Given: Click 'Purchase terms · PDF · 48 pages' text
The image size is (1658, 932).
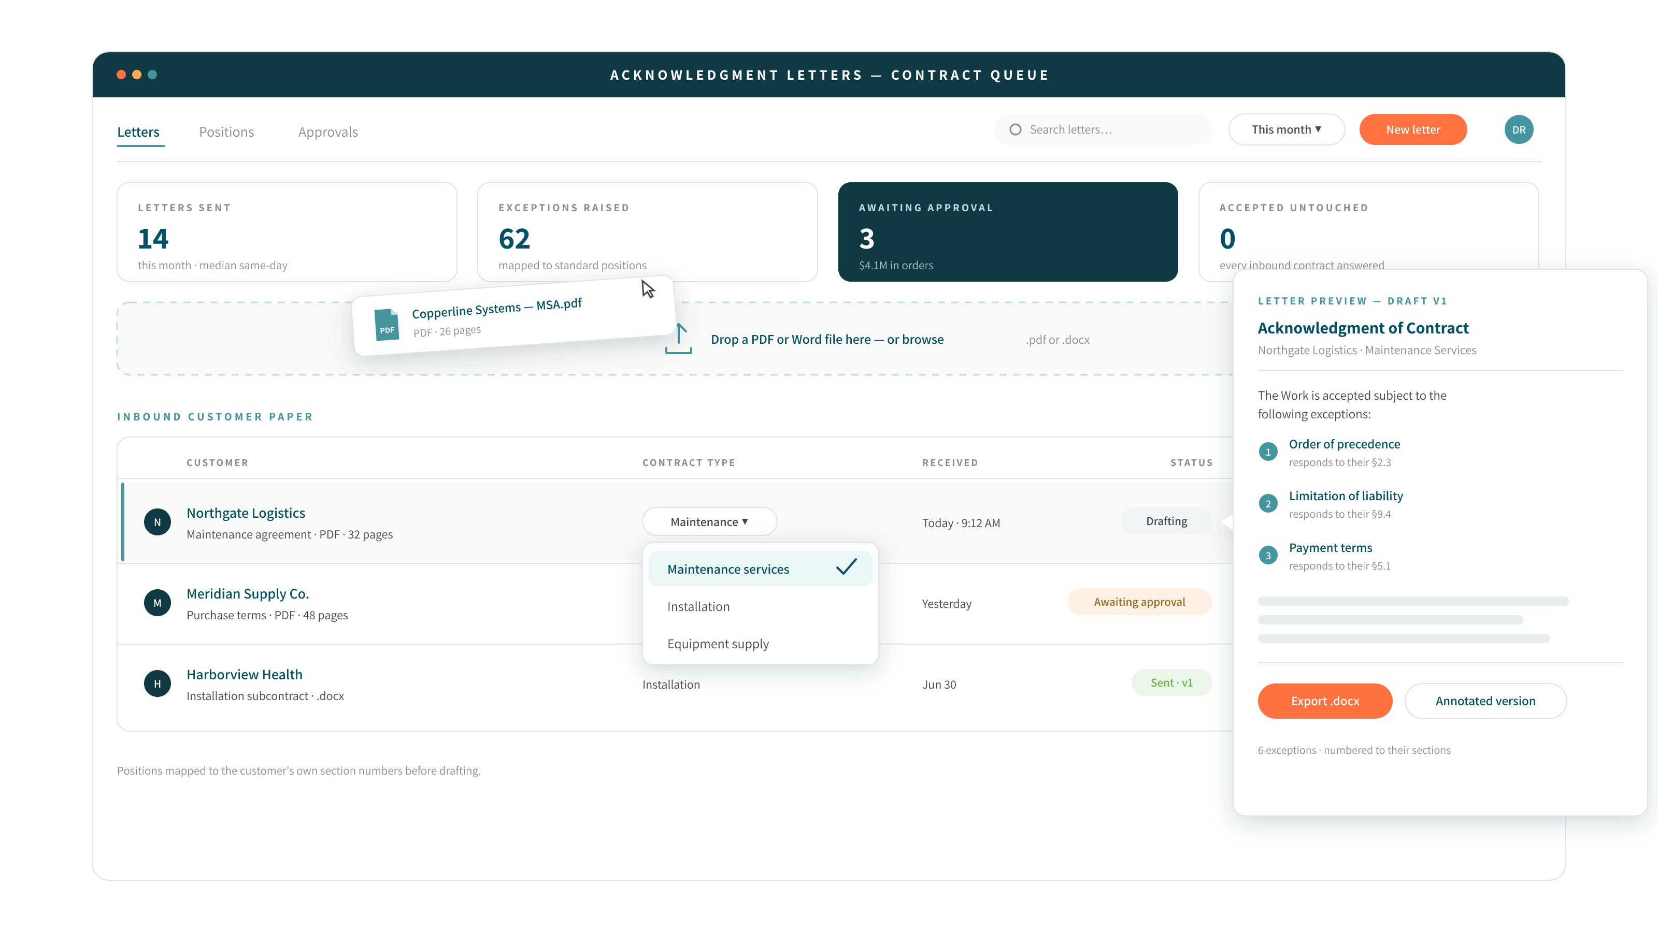Looking at the screenshot, I should [267, 616].
